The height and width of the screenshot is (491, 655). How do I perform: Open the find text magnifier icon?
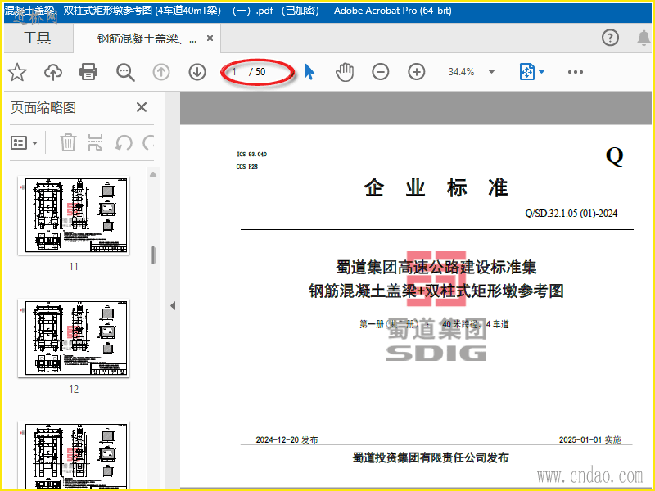click(125, 72)
